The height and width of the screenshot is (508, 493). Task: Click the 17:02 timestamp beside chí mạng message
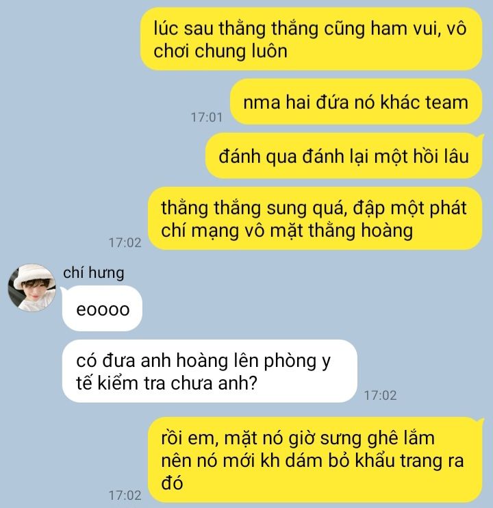tap(125, 242)
